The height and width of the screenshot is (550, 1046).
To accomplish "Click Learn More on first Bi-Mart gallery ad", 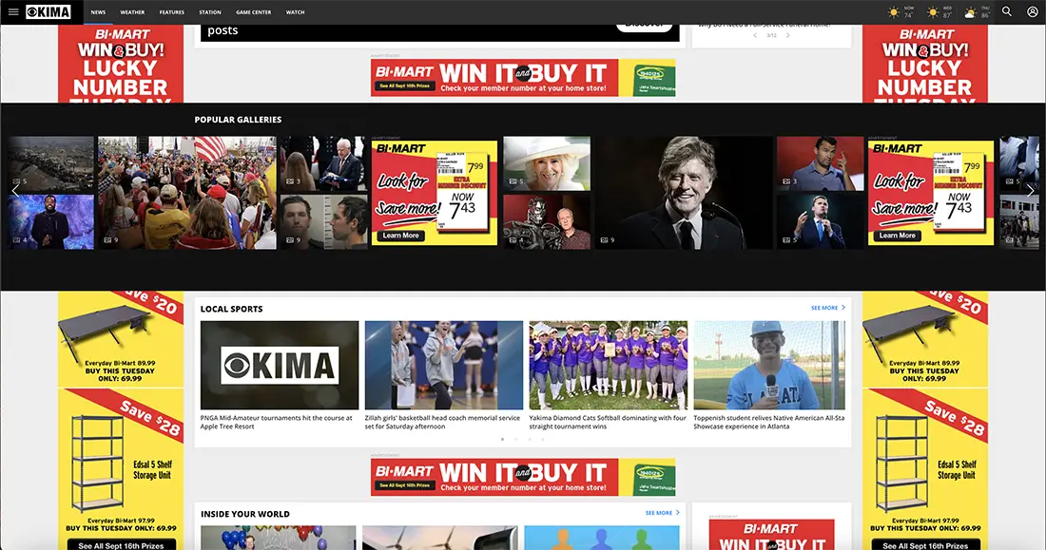I will (401, 236).
